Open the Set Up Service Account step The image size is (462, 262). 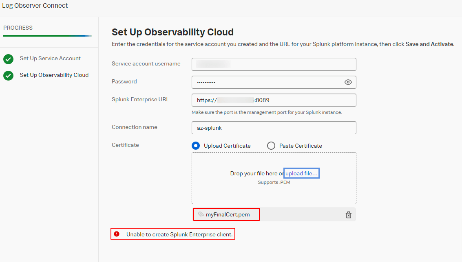tap(50, 59)
